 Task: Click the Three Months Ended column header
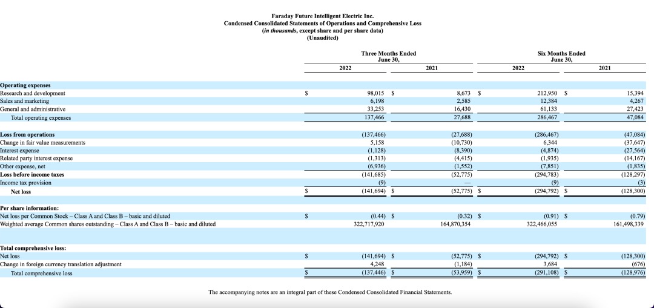pos(388,56)
